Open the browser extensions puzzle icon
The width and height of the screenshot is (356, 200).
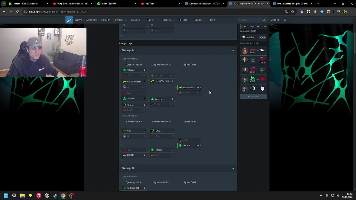pyautogui.click(x=328, y=12)
